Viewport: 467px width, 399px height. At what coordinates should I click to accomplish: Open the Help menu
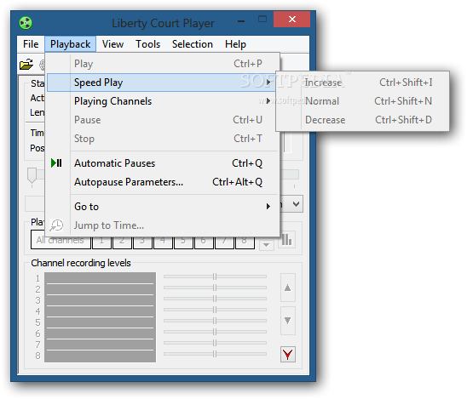pos(235,44)
